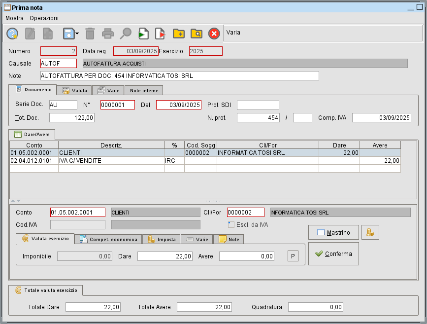Open the Varie tab beside Imposta
The image size is (427, 324).
click(197, 239)
